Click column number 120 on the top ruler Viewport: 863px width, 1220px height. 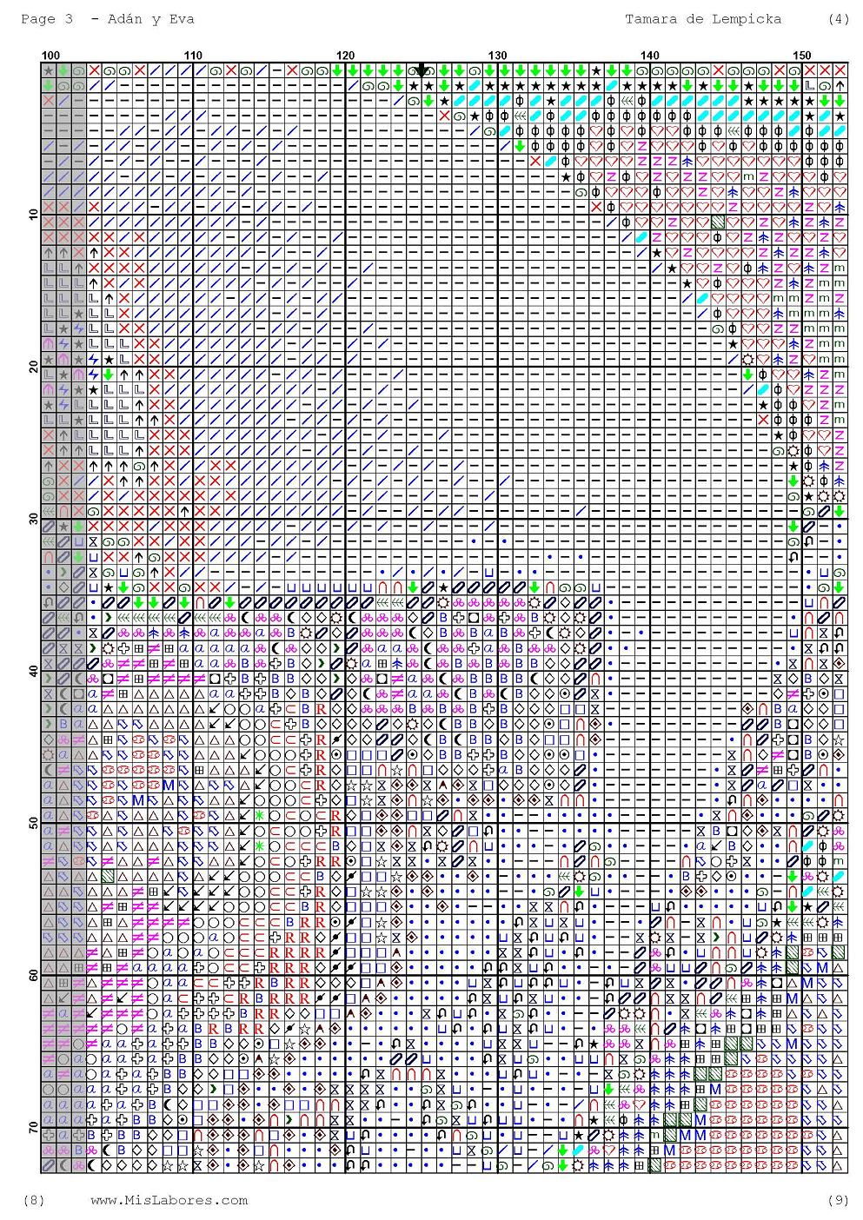click(x=346, y=56)
